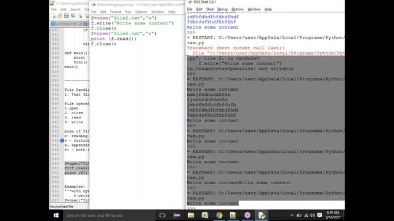Click 'Examples:' line in Notepad++

point(74,187)
